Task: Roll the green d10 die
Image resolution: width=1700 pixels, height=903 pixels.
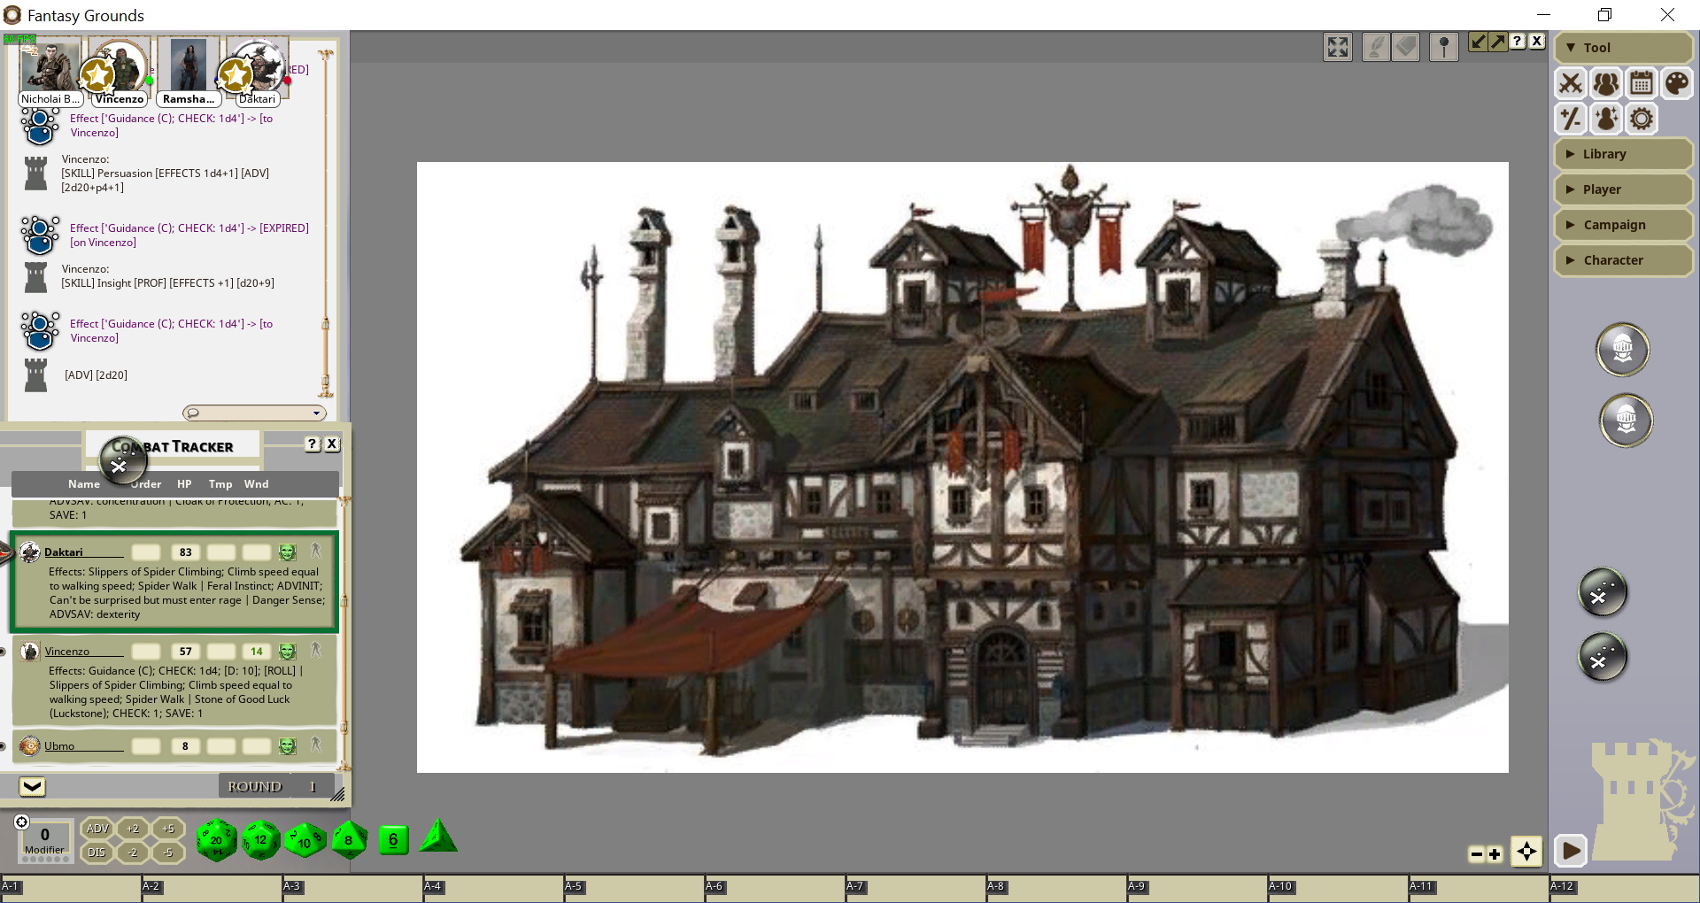Action: (305, 841)
